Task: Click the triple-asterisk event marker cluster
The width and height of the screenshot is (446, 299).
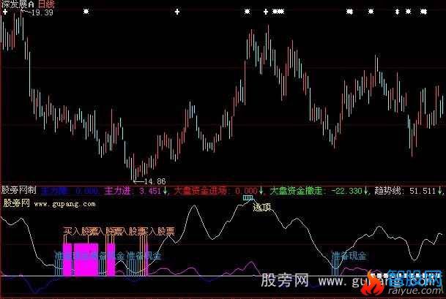Action: (x=278, y=12)
